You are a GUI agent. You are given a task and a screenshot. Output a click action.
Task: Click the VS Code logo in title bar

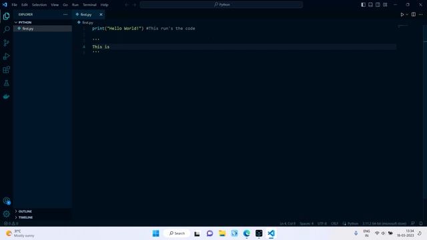tap(5, 5)
